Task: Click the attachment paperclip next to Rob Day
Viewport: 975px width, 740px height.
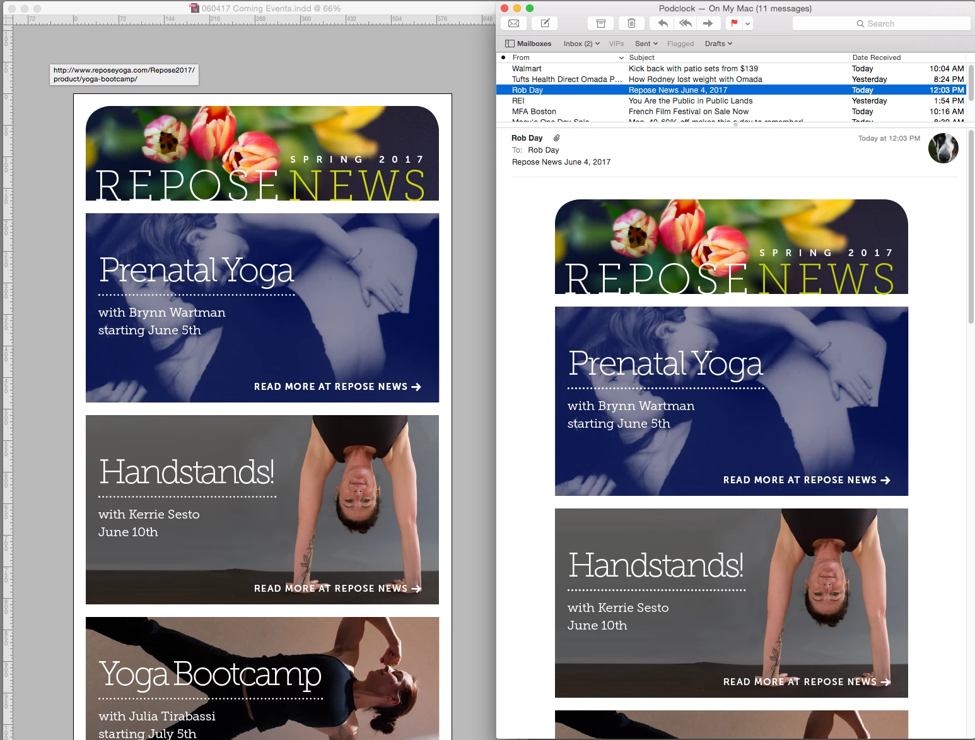Action: (x=556, y=138)
